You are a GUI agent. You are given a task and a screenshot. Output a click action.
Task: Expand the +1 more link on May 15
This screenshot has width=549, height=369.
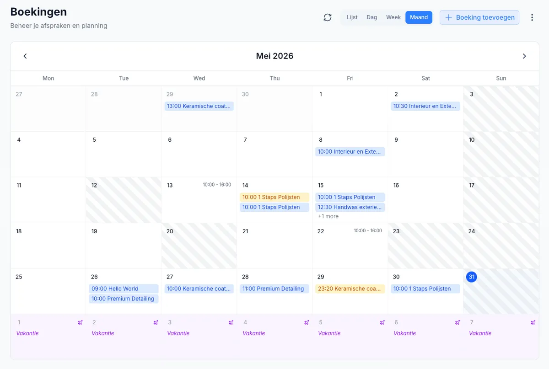[328, 216]
